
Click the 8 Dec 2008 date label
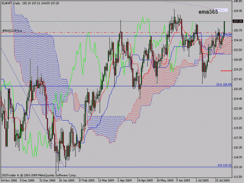(x=27, y=180)
